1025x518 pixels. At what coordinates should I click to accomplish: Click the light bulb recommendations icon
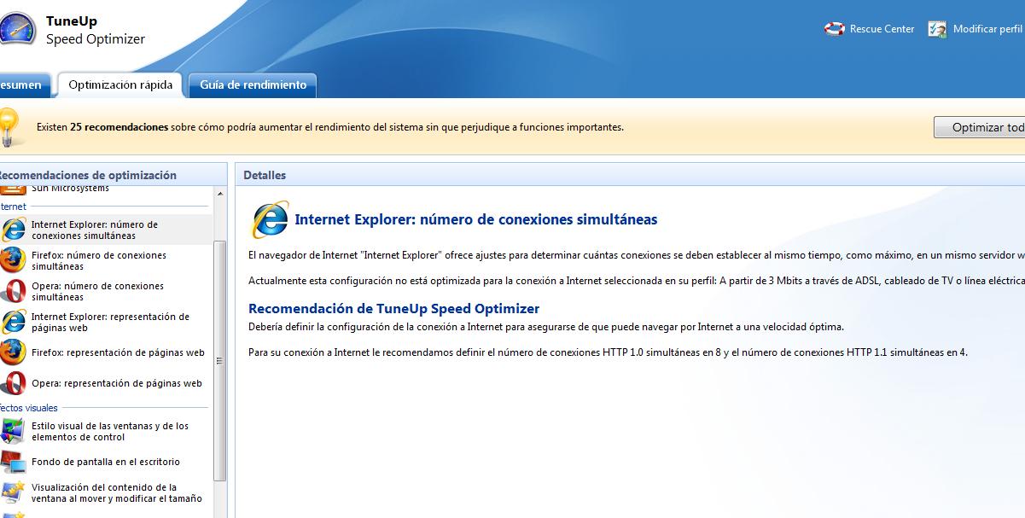click(9, 129)
